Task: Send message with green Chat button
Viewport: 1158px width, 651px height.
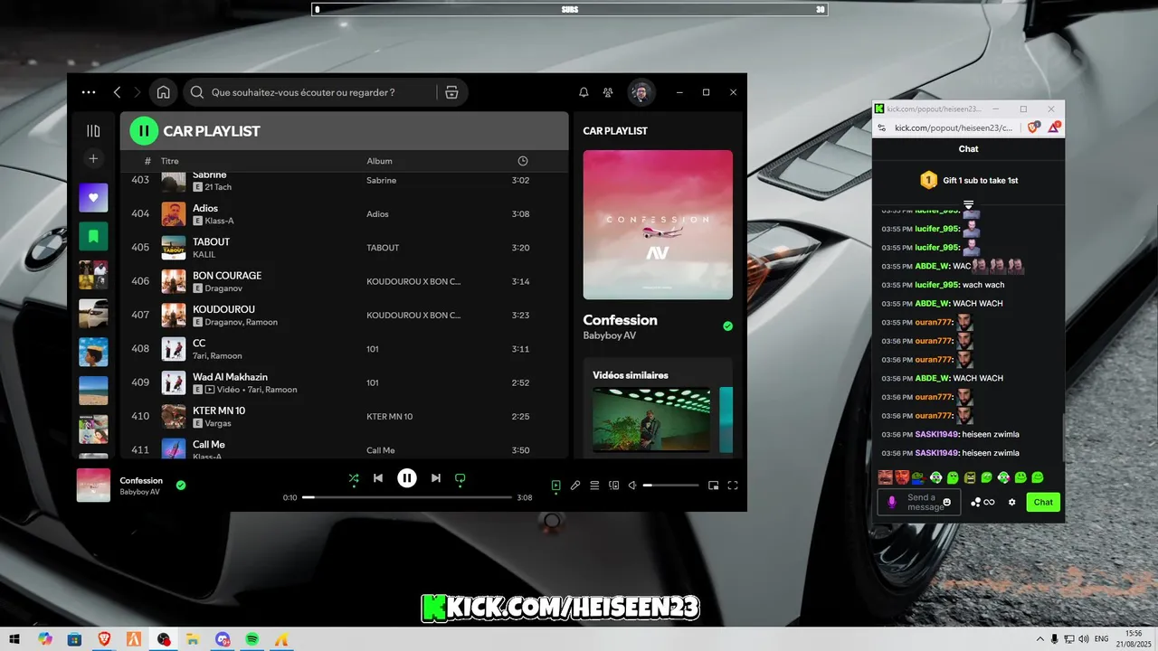Action: click(1043, 502)
